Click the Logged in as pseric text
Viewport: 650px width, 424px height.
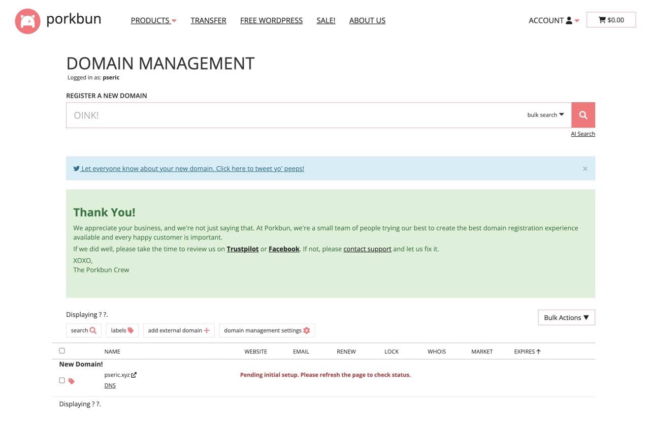(93, 78)
